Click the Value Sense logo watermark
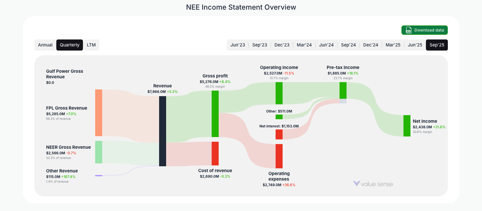Viewport: 482px width, 211px height. [373, 184]
